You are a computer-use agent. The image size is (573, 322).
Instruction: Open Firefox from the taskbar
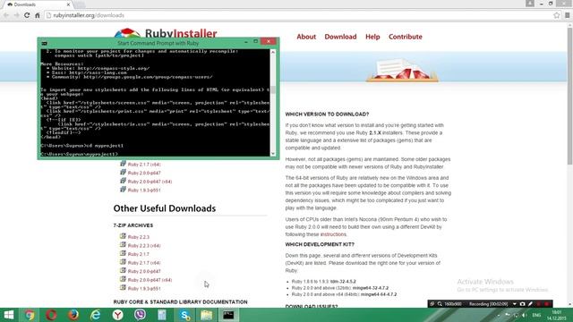(x=73, y=315)
